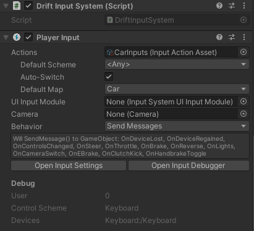Select the CarInputs action asset field

click(x=171, y=52)
